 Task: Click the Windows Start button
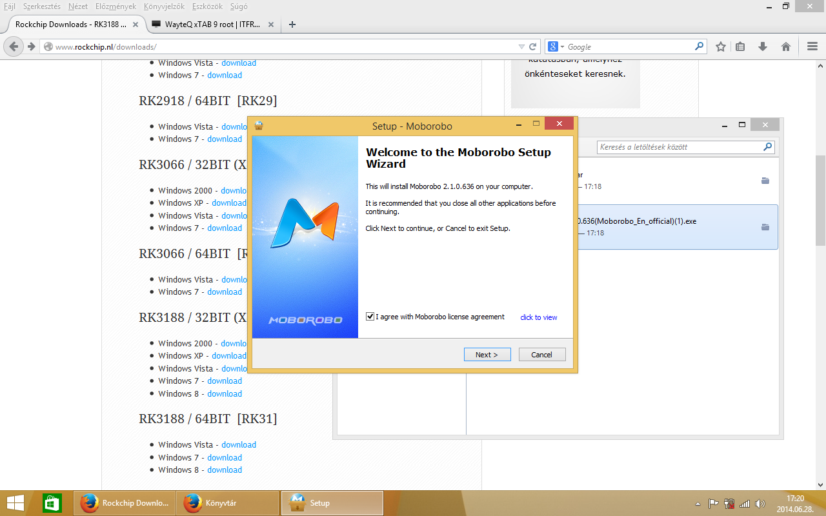tap(15, 503)
